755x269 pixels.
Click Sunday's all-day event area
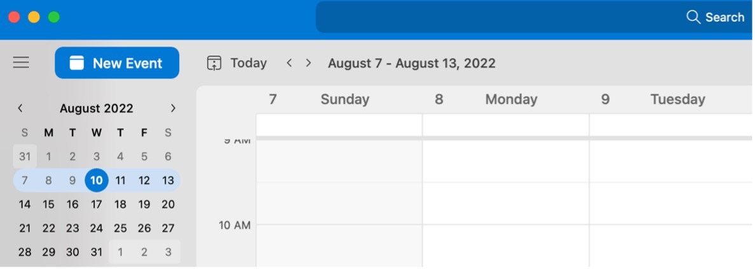[339, 125]
